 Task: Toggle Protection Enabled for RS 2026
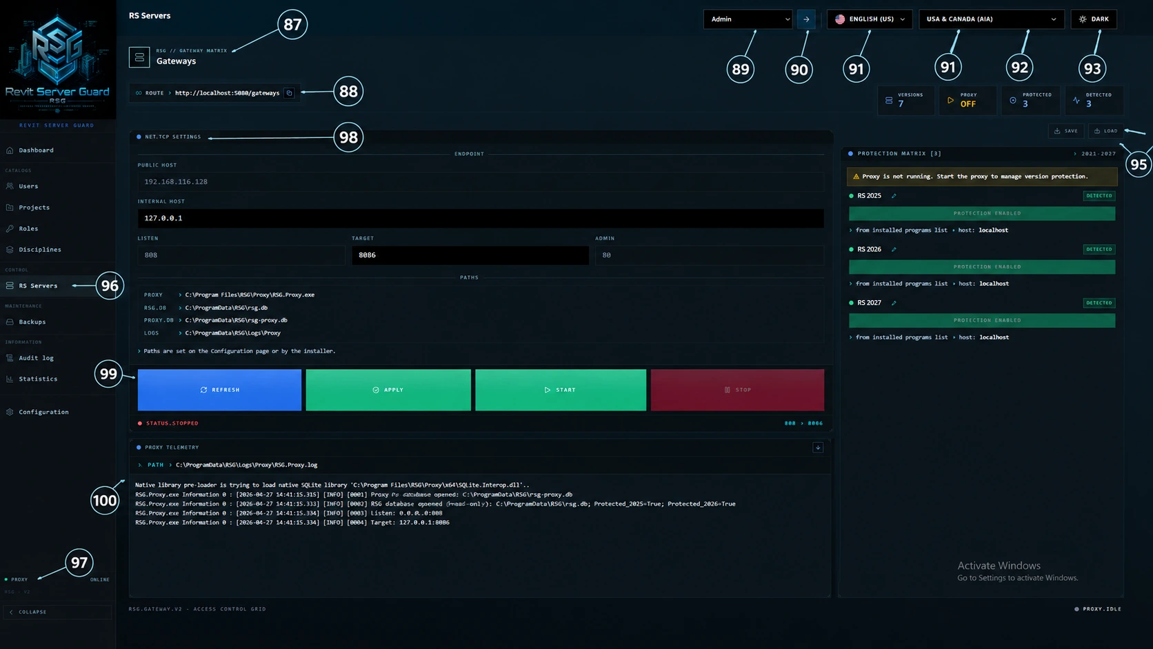[982, 267]
